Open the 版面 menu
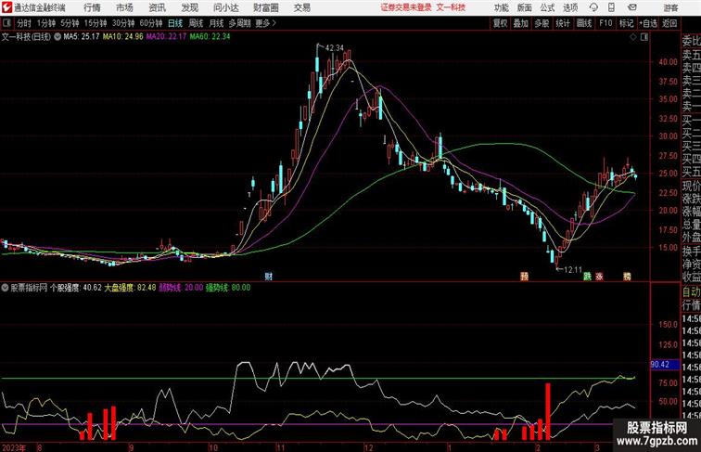The height and width of the screenshot is (452, 701). [x=525, y=7]
